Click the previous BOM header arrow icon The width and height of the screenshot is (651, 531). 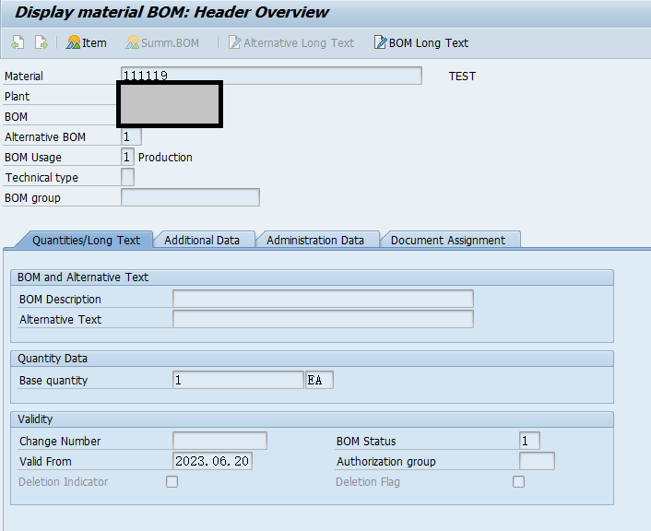tap(18, 42)
